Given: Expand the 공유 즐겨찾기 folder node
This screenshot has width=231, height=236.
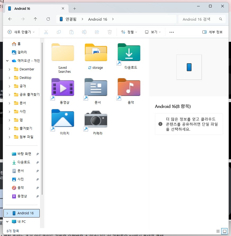Looking at the screenshot, I should click(9, 95).
